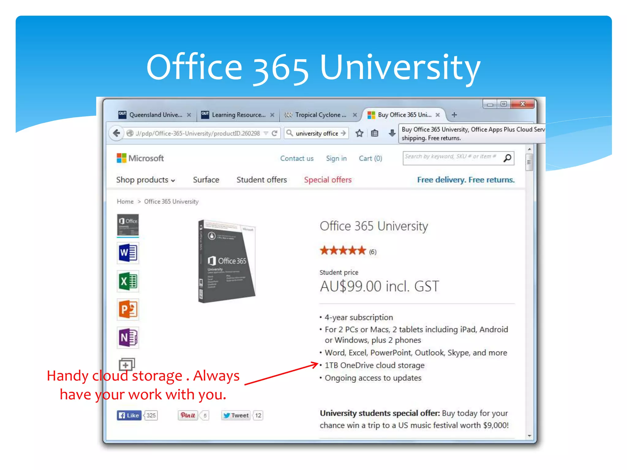
Task: Click the vertical scrollbar thumb
Action: [x=529, y=162]
